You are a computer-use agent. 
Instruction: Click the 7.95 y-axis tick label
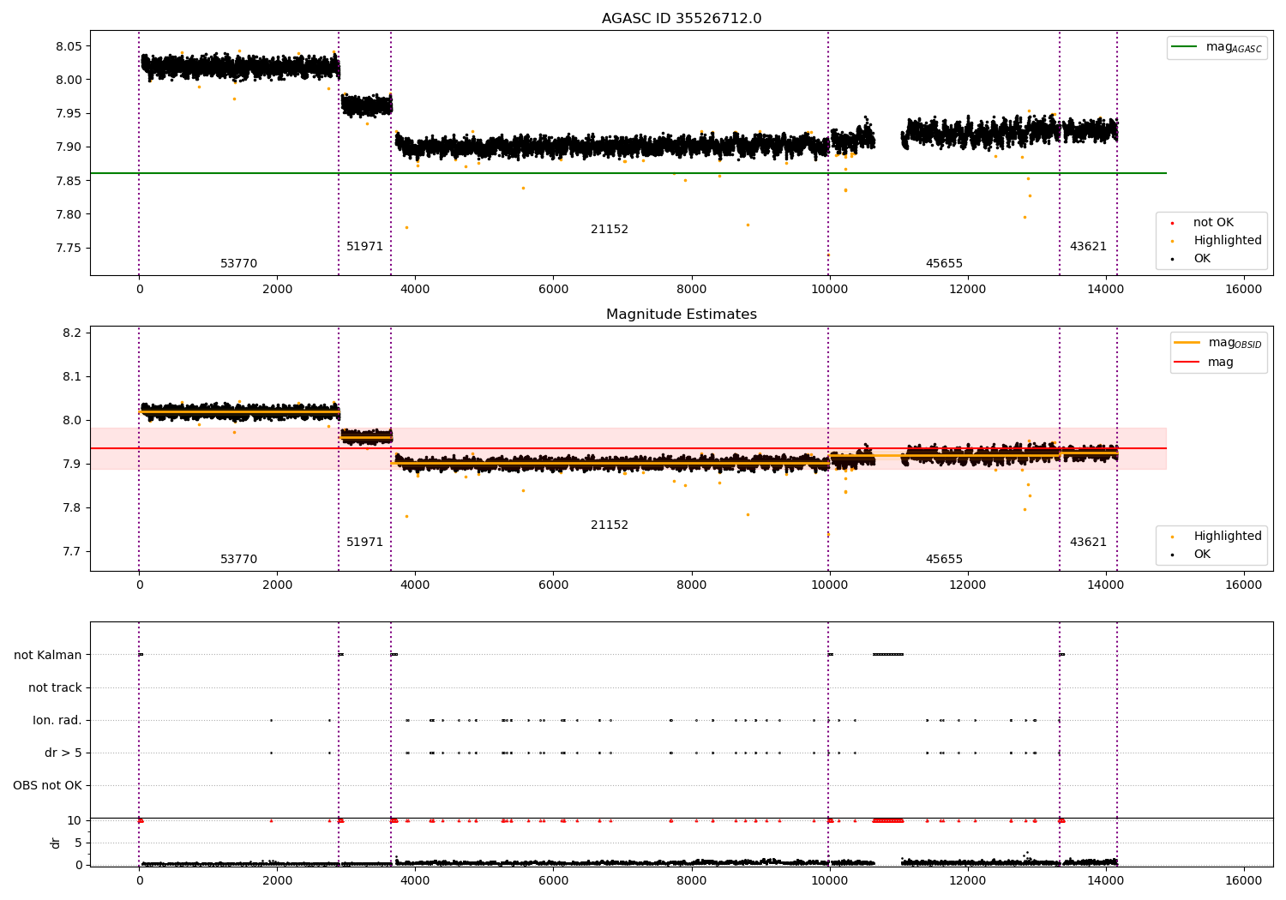point(68,113)
